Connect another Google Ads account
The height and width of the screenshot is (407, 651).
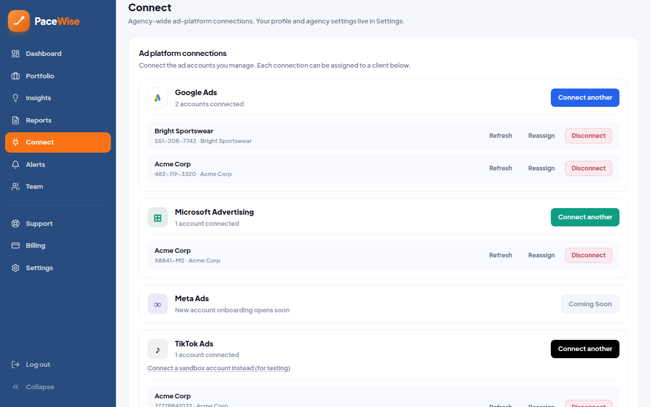coord(585,98)
